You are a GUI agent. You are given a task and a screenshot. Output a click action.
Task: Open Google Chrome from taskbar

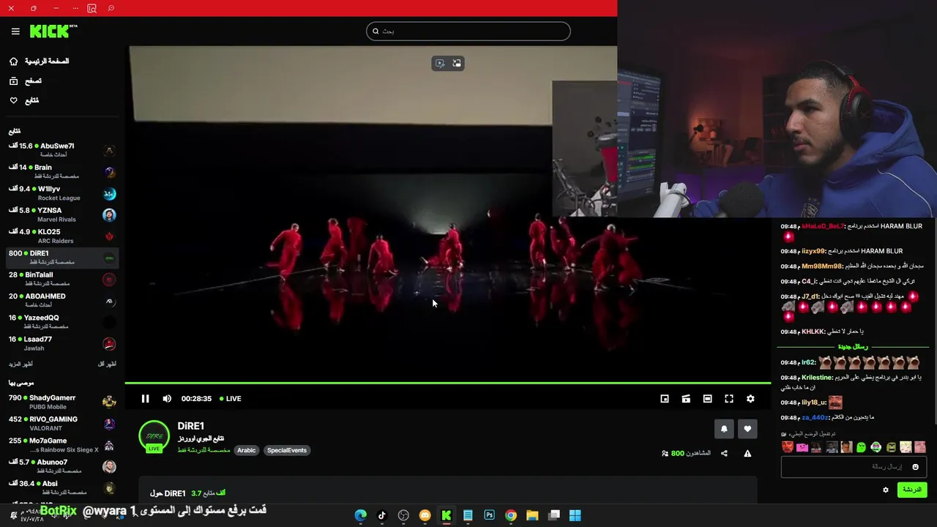[x=511, y=515]
